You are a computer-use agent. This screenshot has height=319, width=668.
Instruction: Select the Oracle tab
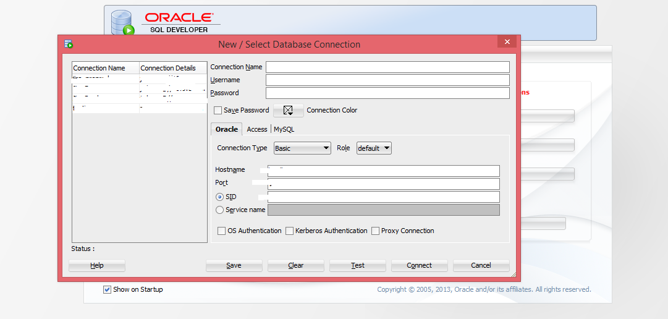pos(226,129)
